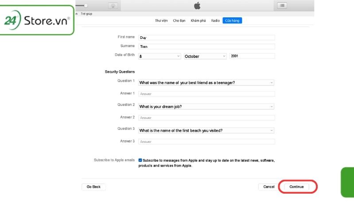Open the birth month dropdown showing October

point(205,56)
